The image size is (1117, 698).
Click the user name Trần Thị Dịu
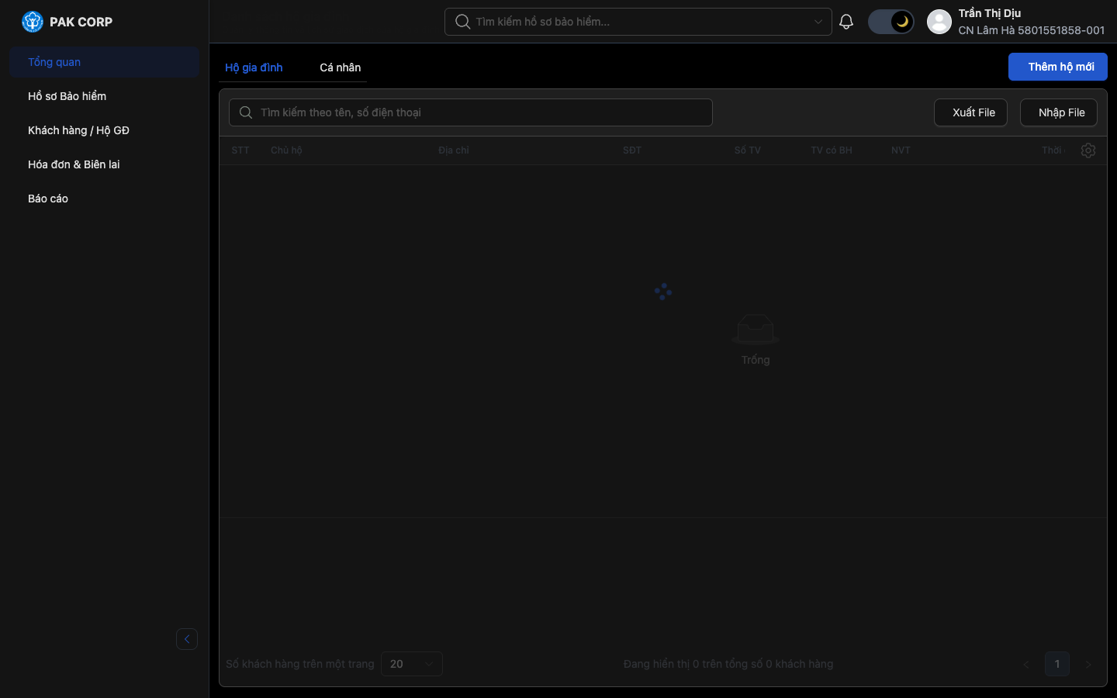coord(990,13)
